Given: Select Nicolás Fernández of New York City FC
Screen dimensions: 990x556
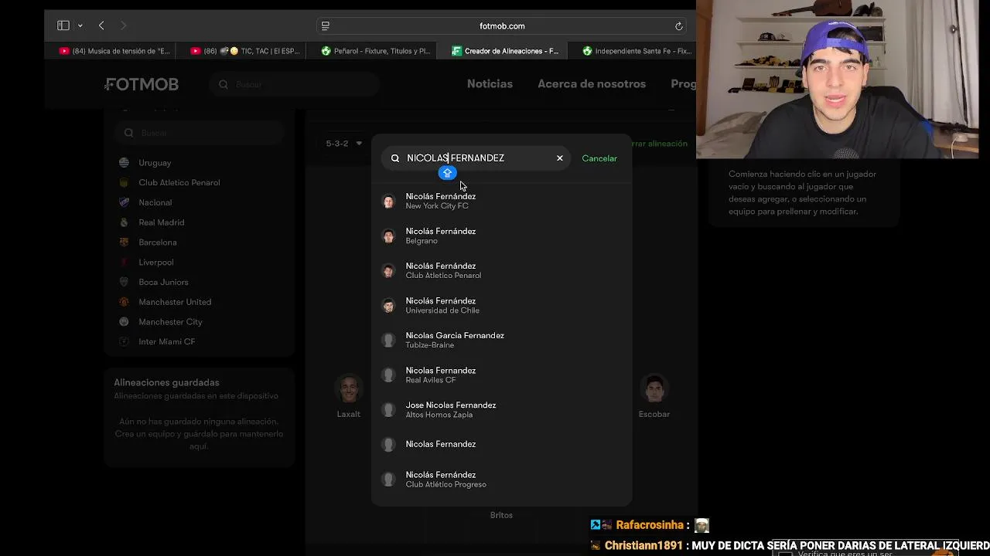Looking at the screenshot, I should point(501,201).
